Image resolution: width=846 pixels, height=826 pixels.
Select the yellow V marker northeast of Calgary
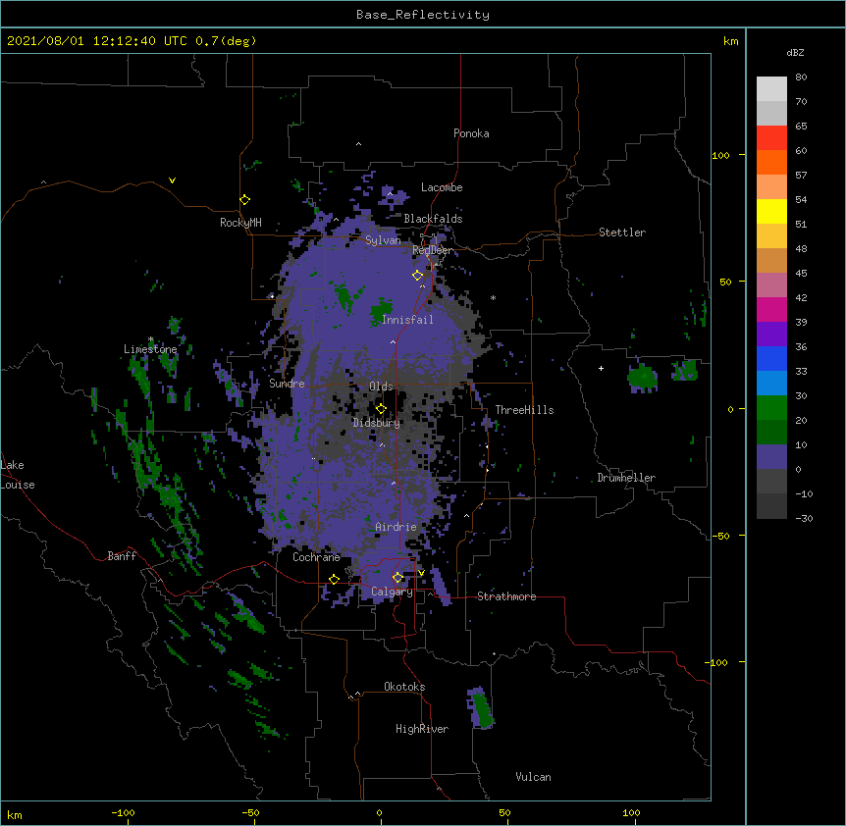point(421,573)
